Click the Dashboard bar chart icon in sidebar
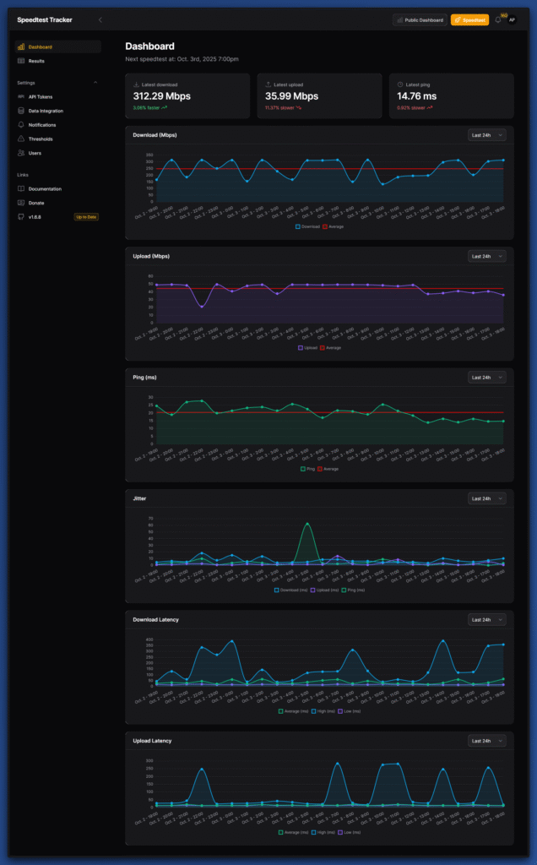 tap(21, 47)
